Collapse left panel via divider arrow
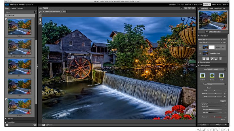 (x=37, y=66)
